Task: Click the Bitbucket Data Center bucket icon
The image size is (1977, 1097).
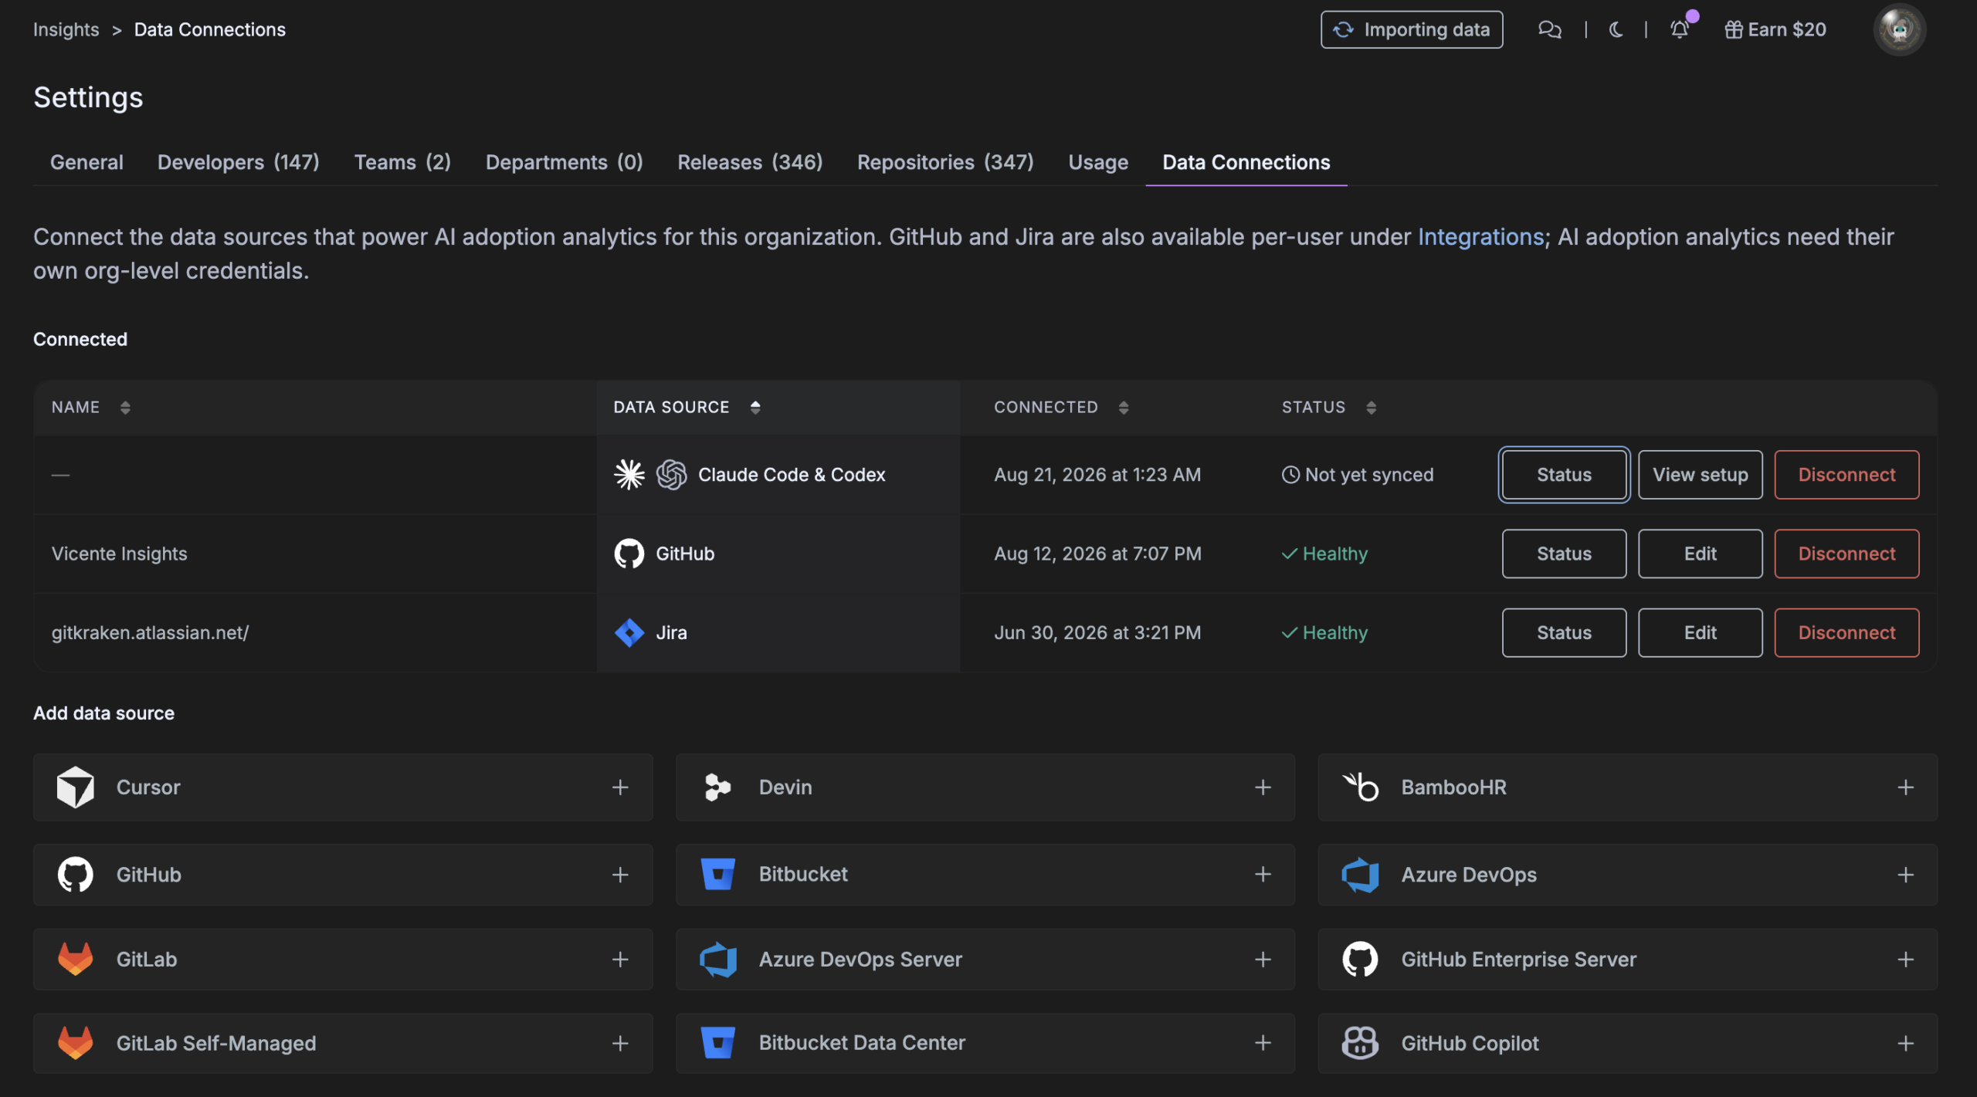Action: pyautogui.click(x=717, y=1042)
